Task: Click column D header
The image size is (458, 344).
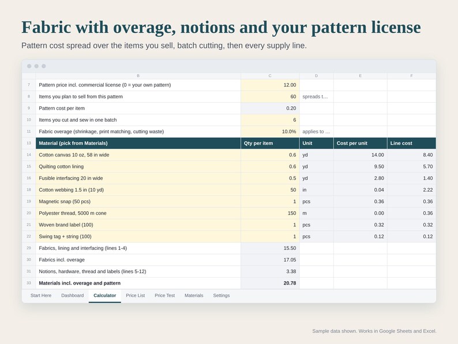Action: click(316, 76)
